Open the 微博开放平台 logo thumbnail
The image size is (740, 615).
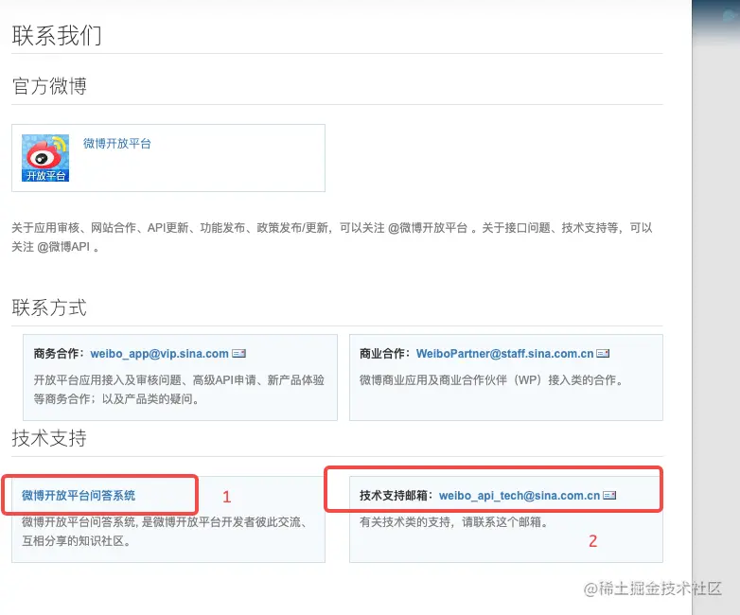coord(45,158)
